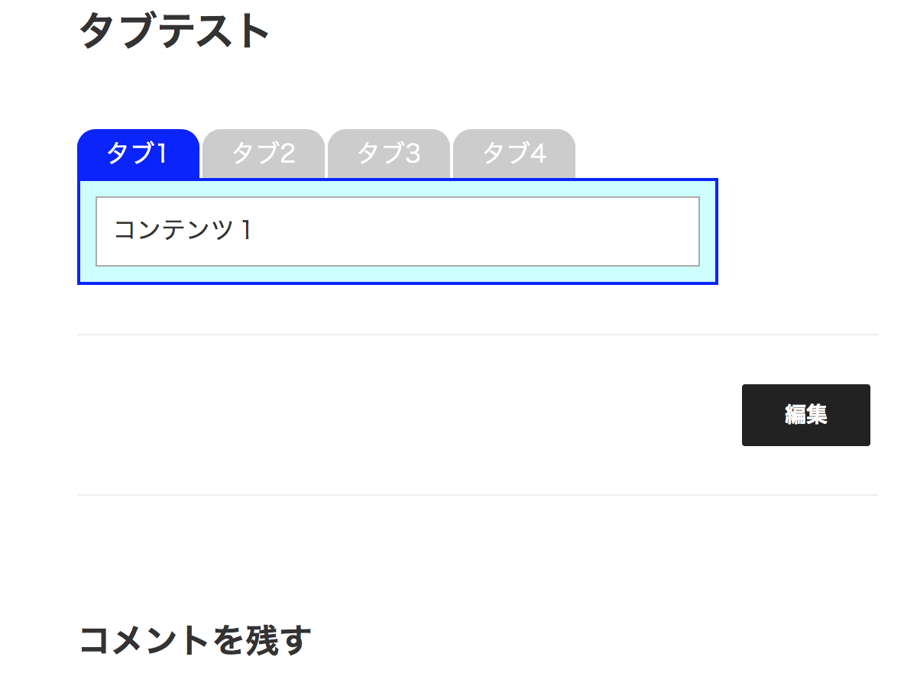Show the タブ4 tab content
Viewport: 917px width, 686px height.
click(514, 154)
